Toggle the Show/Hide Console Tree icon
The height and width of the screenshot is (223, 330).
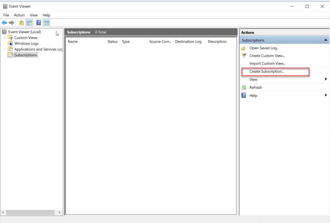(x=29, y=23)
